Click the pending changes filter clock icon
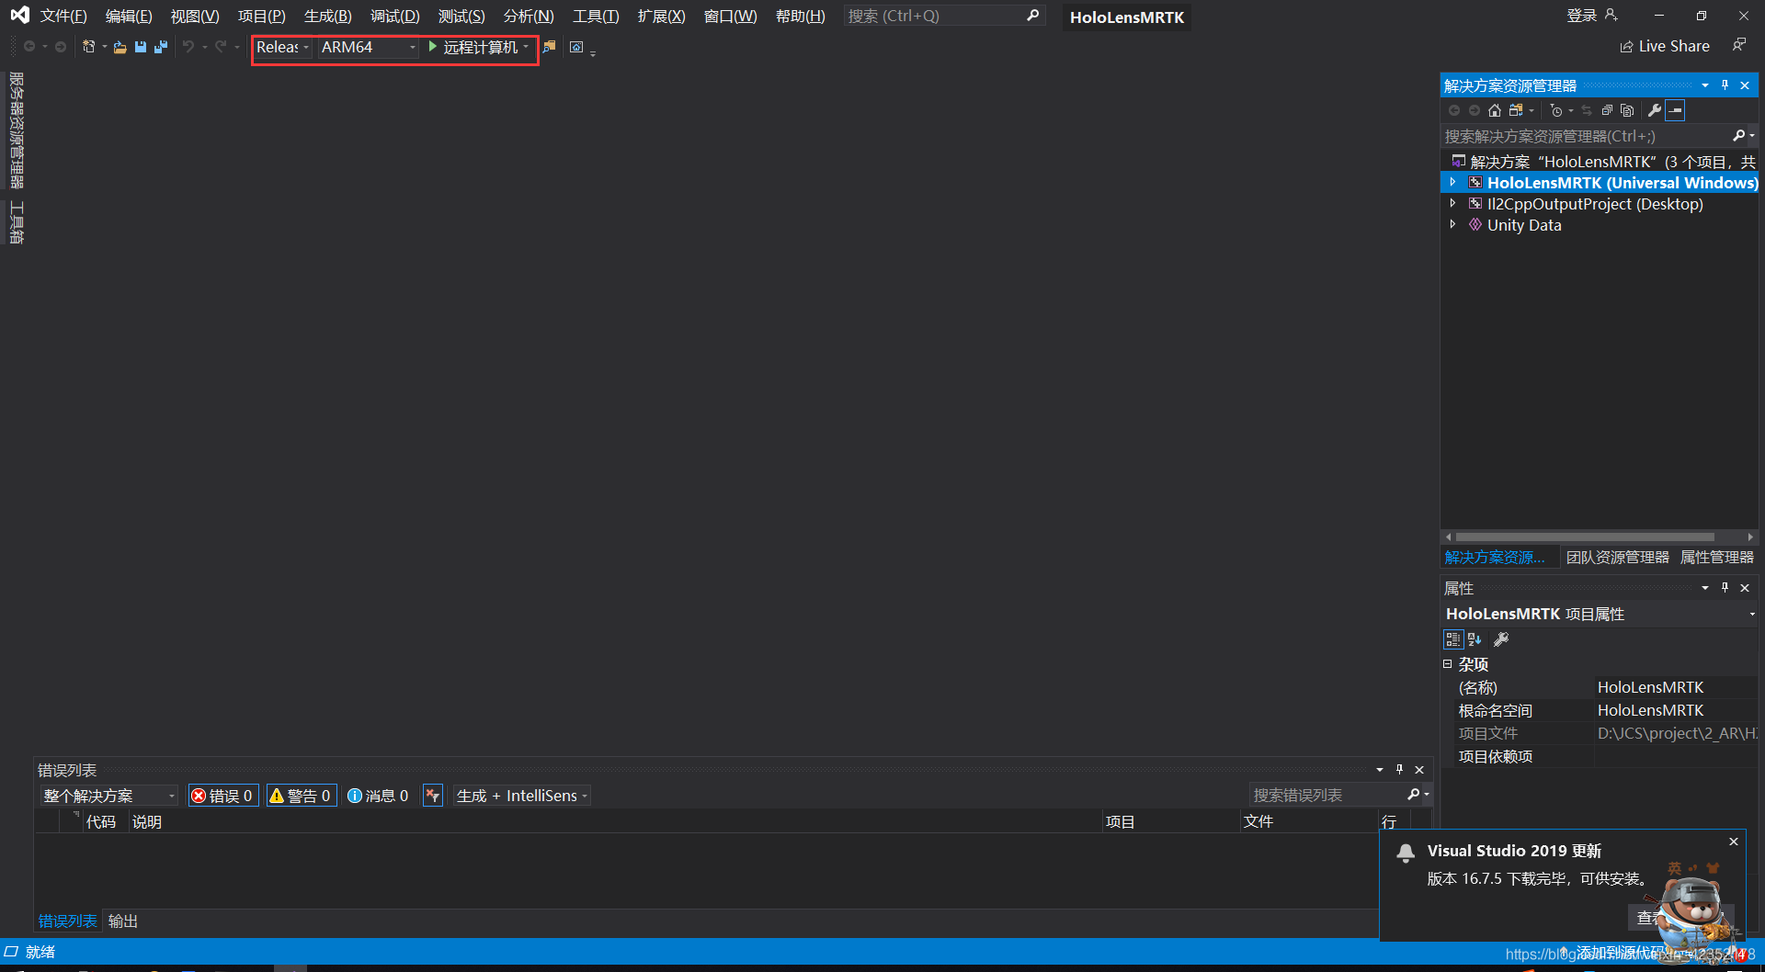 (x=1555, y=110)
